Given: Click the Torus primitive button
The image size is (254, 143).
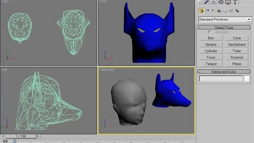Looking at the screenshot, I should [x=211, y=57].
